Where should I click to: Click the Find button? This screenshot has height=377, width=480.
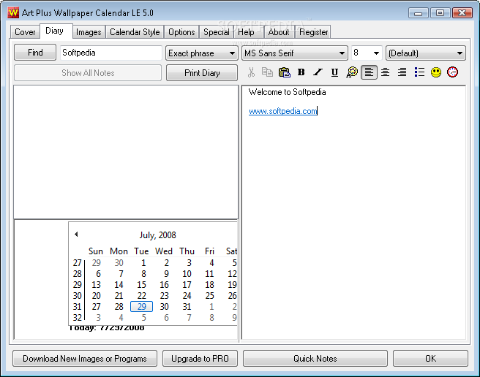click(35, 53)
